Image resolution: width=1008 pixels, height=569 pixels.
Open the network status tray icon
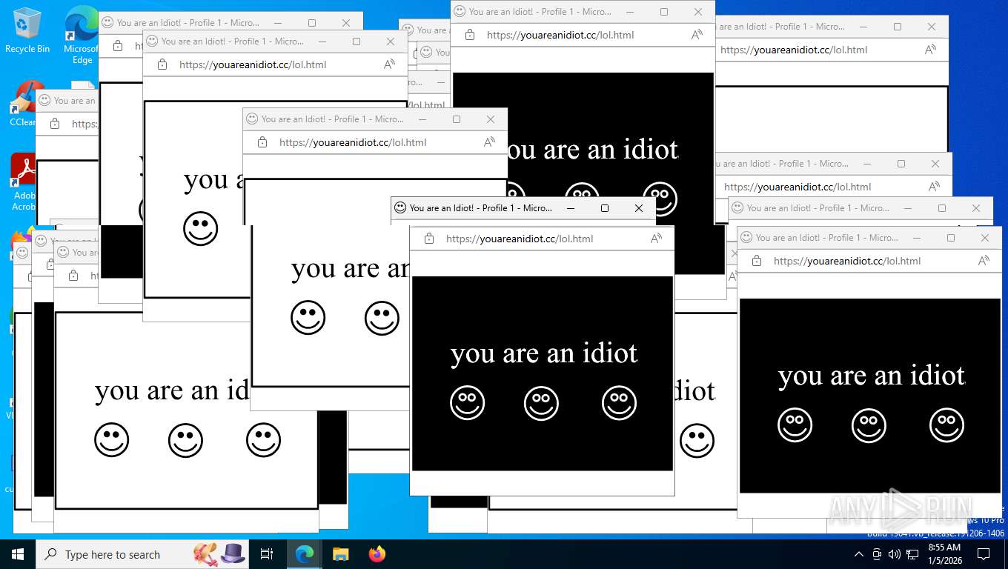(x=912, y=554)
